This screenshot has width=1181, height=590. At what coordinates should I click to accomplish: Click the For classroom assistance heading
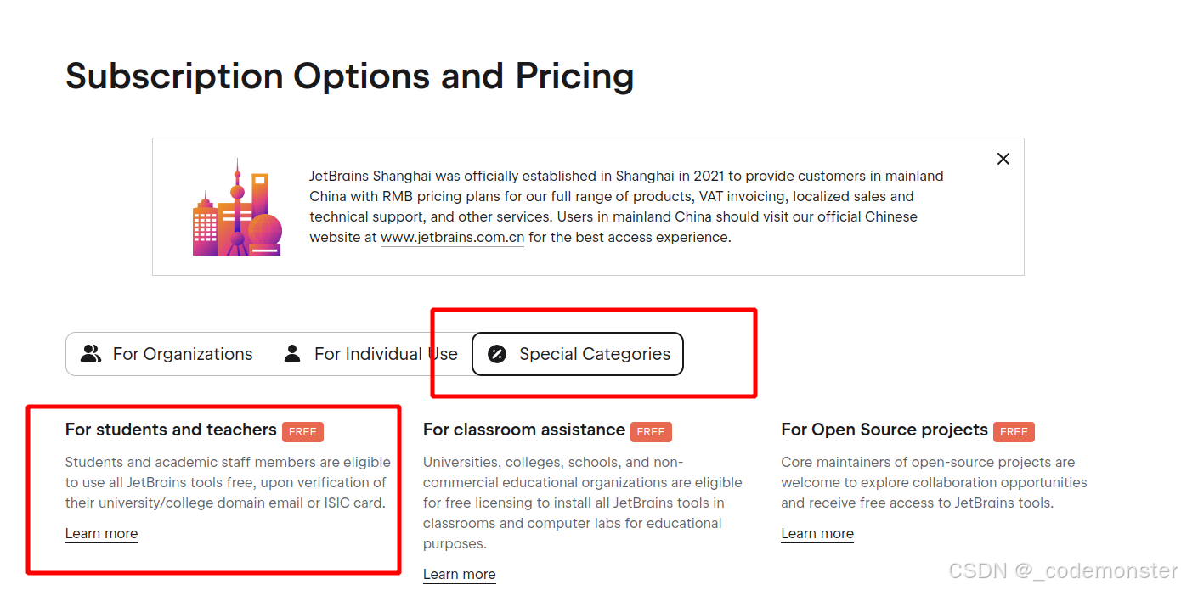(524, 430)
